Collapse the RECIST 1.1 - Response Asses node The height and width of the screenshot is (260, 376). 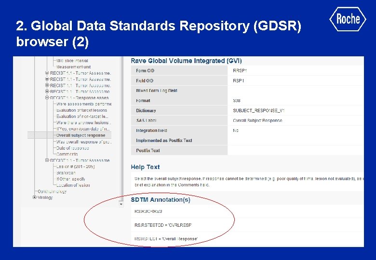47,98
